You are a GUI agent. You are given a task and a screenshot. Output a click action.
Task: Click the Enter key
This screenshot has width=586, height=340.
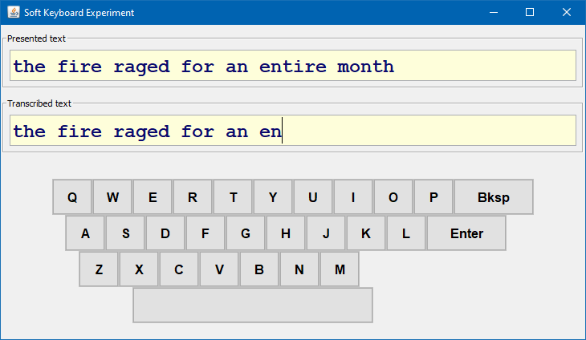pos(466,233)
